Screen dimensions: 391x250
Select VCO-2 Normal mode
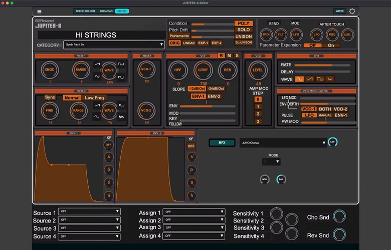point(72,98)
